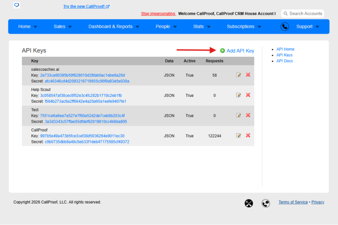Click the phone dialer icon in navbar
Viewport: 338px width, 225px height.
284,27
